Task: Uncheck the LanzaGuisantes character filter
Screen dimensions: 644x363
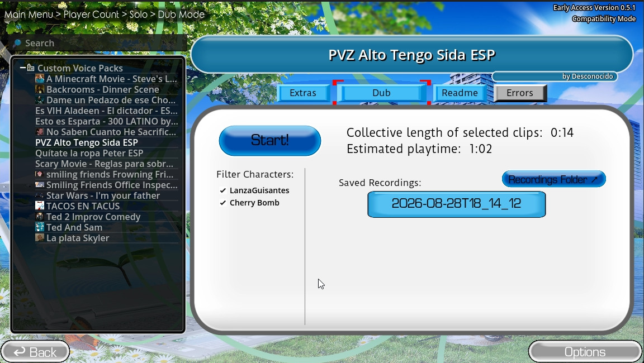Action: pos(223,190)
